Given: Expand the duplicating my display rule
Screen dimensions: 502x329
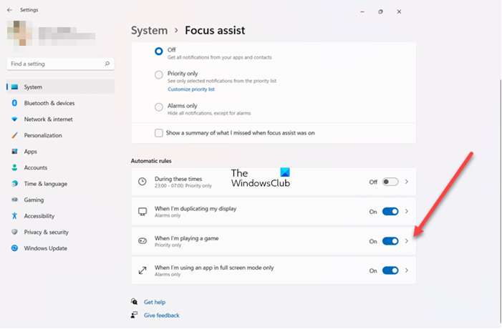Looking at the screenshot, I should tap(407, 212).
